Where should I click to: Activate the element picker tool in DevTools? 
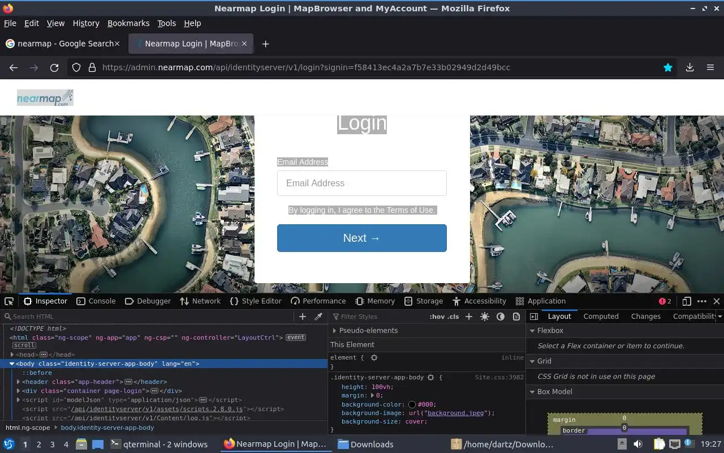[x=9, y=301]
